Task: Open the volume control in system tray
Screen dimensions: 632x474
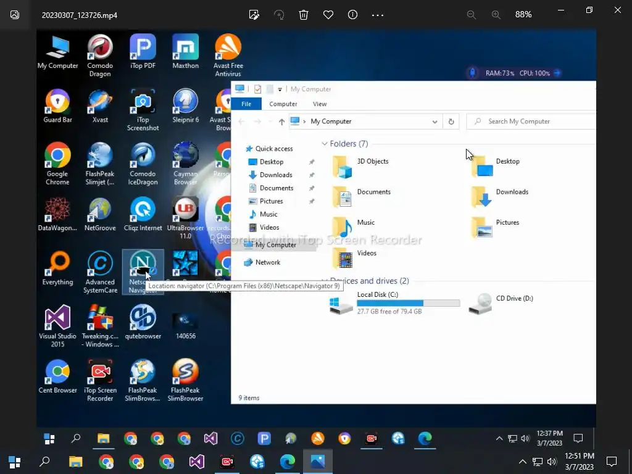Action: click(x=552, y=462)
